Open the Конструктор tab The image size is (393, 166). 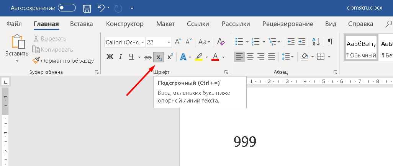pos(125,24)
